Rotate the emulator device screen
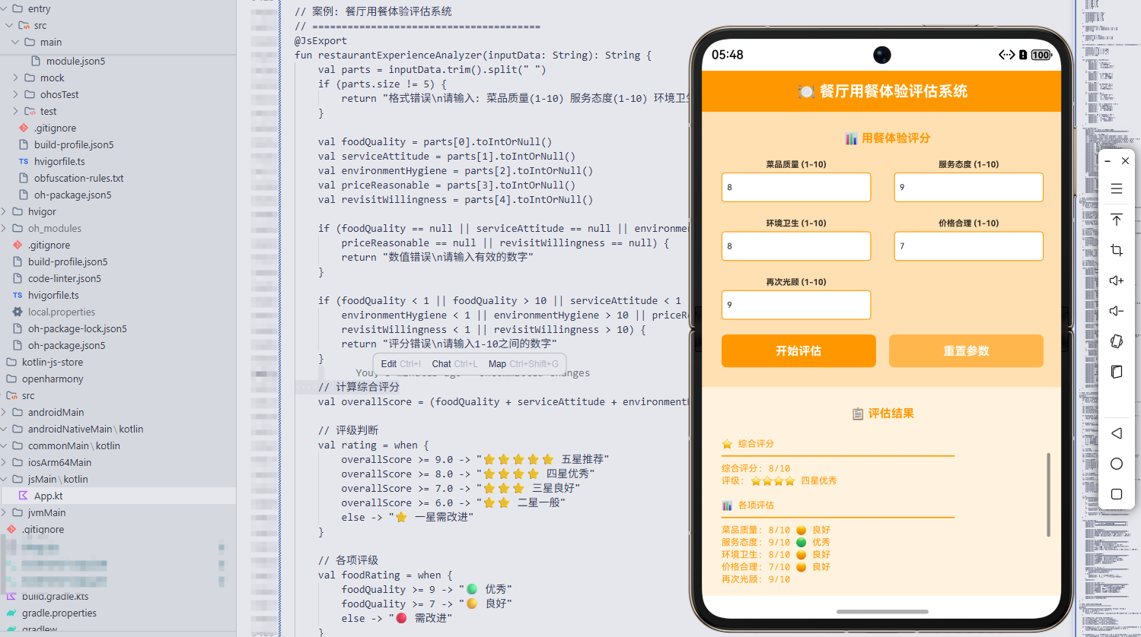Screen dimensions: 1141x637 [1117, 341]
